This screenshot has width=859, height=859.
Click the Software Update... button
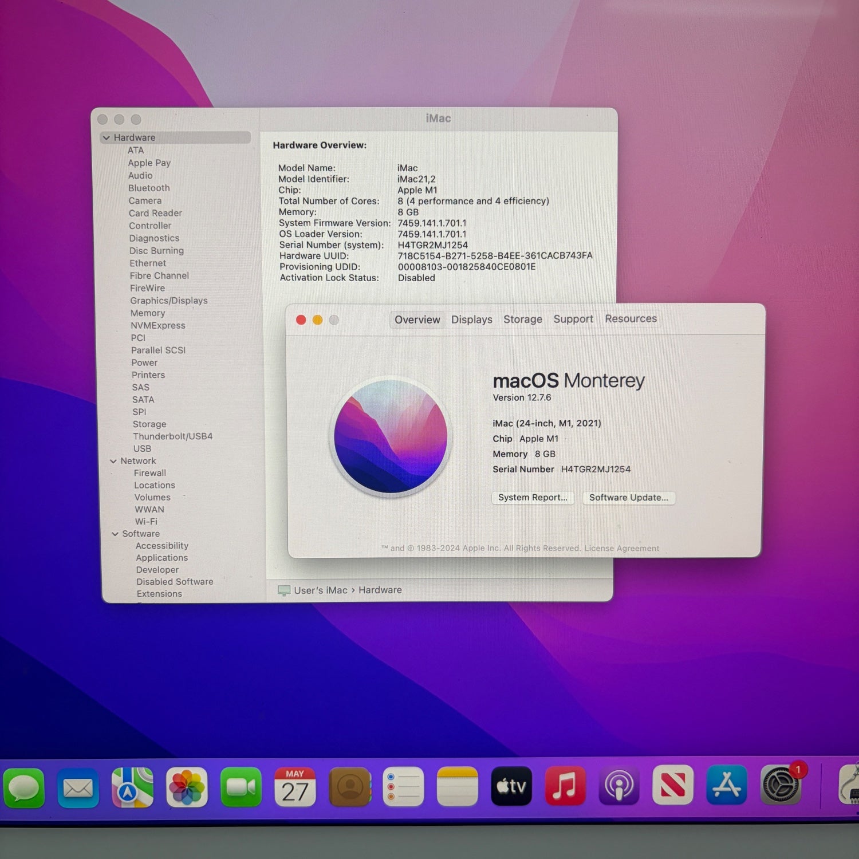(x=629, y=498)
